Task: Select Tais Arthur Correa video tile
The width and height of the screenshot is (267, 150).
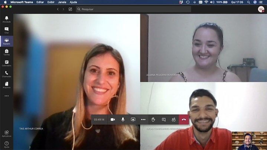Action: coord(76,82)
